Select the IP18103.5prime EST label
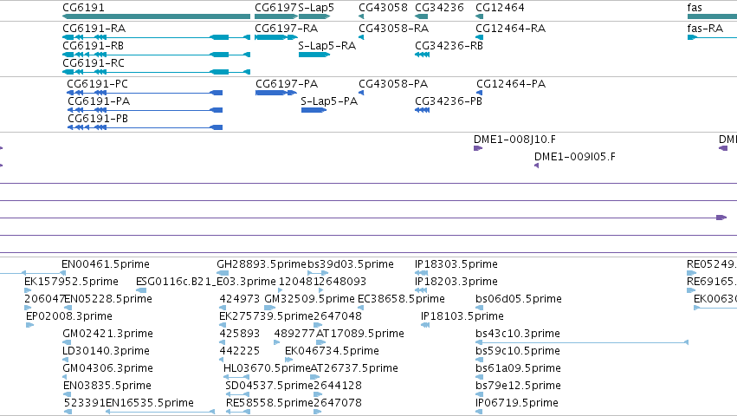 tap(462, 316)
